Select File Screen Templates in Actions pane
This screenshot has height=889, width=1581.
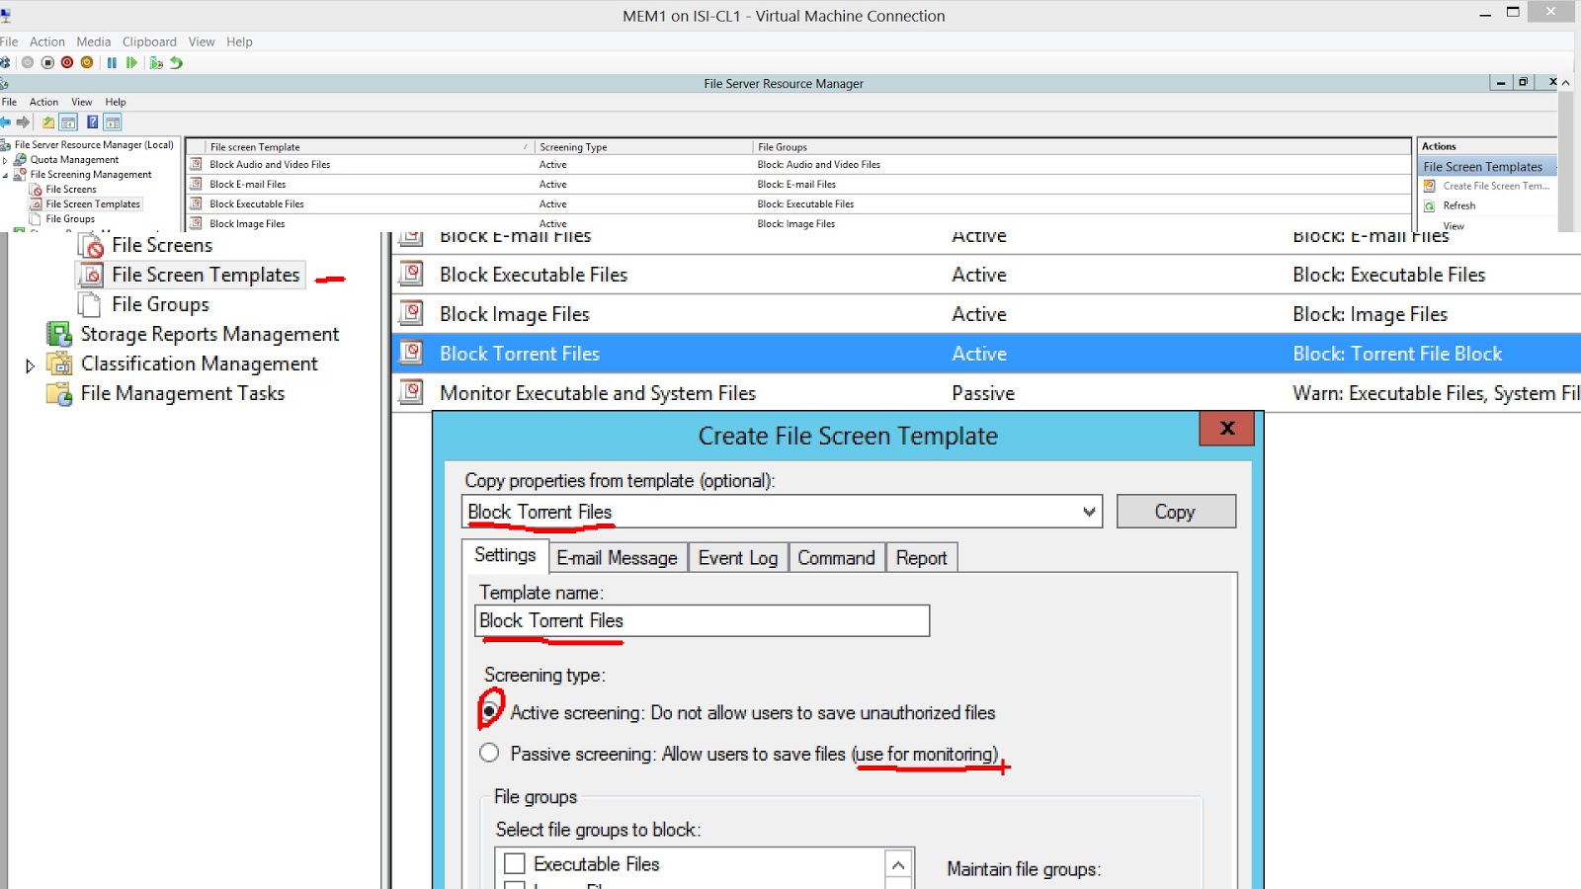pyautogui.click(x=1484, y=166)
